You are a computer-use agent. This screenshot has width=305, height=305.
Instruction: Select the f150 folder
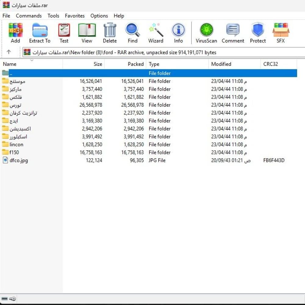(x=14, y=152)
